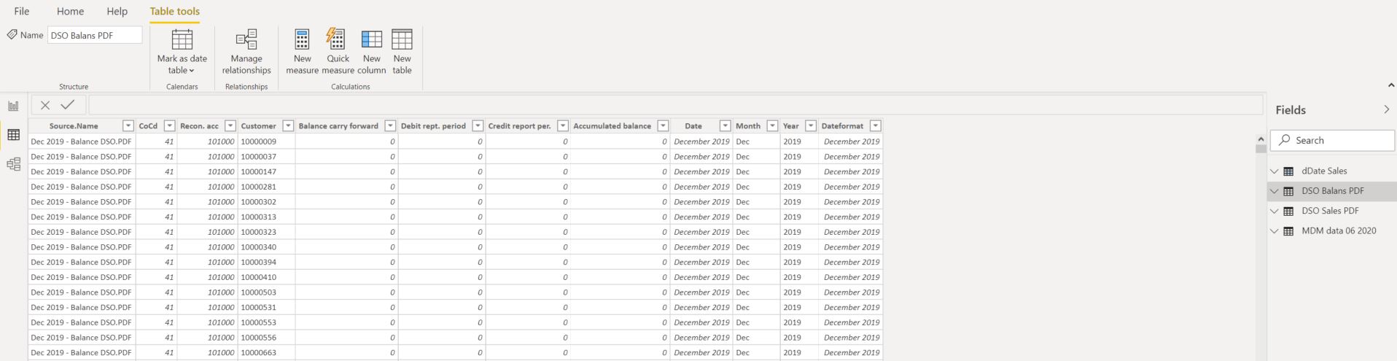
Task: Switch to Model view icon
Action: tap(13, 164)
